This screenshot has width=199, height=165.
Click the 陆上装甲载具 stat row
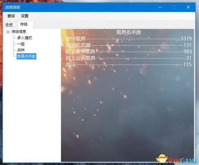tap(129, 52)
